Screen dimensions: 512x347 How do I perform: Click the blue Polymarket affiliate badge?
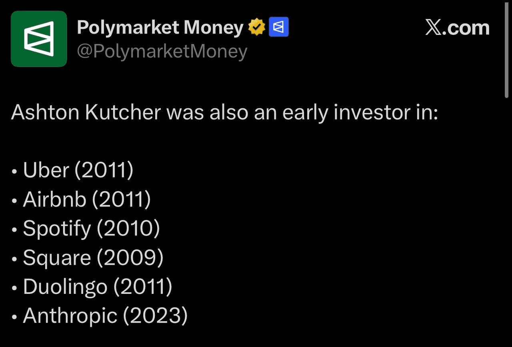pyautogui.click(x=279, y=28)
